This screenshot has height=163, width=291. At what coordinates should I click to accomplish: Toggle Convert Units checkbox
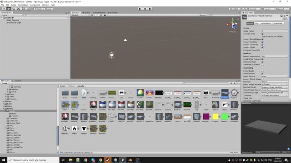click(x=262, y=34)
